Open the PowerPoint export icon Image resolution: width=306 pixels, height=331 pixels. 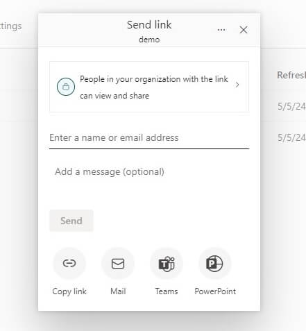pos(214,264)
